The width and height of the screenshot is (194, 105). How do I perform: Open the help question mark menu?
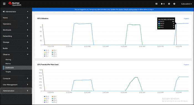click(x=174, y=4)
